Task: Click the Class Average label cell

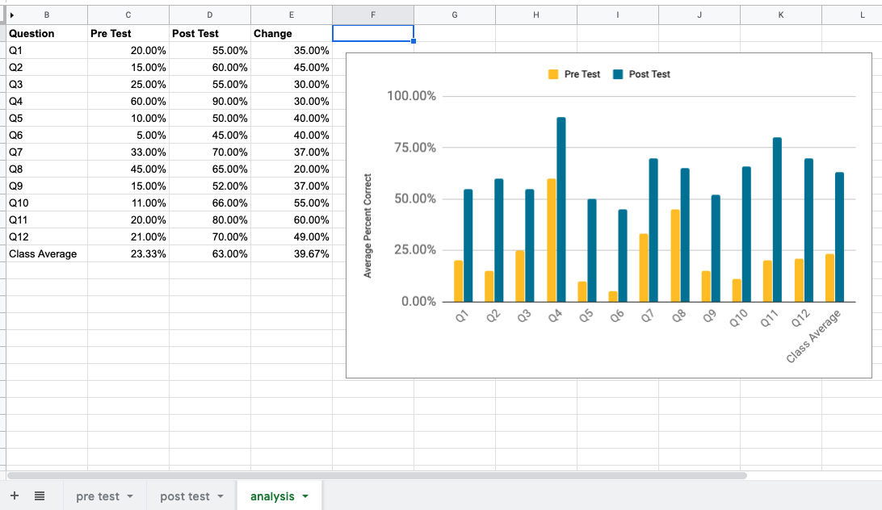Action: pyautogui.click(x=43, y=254)
